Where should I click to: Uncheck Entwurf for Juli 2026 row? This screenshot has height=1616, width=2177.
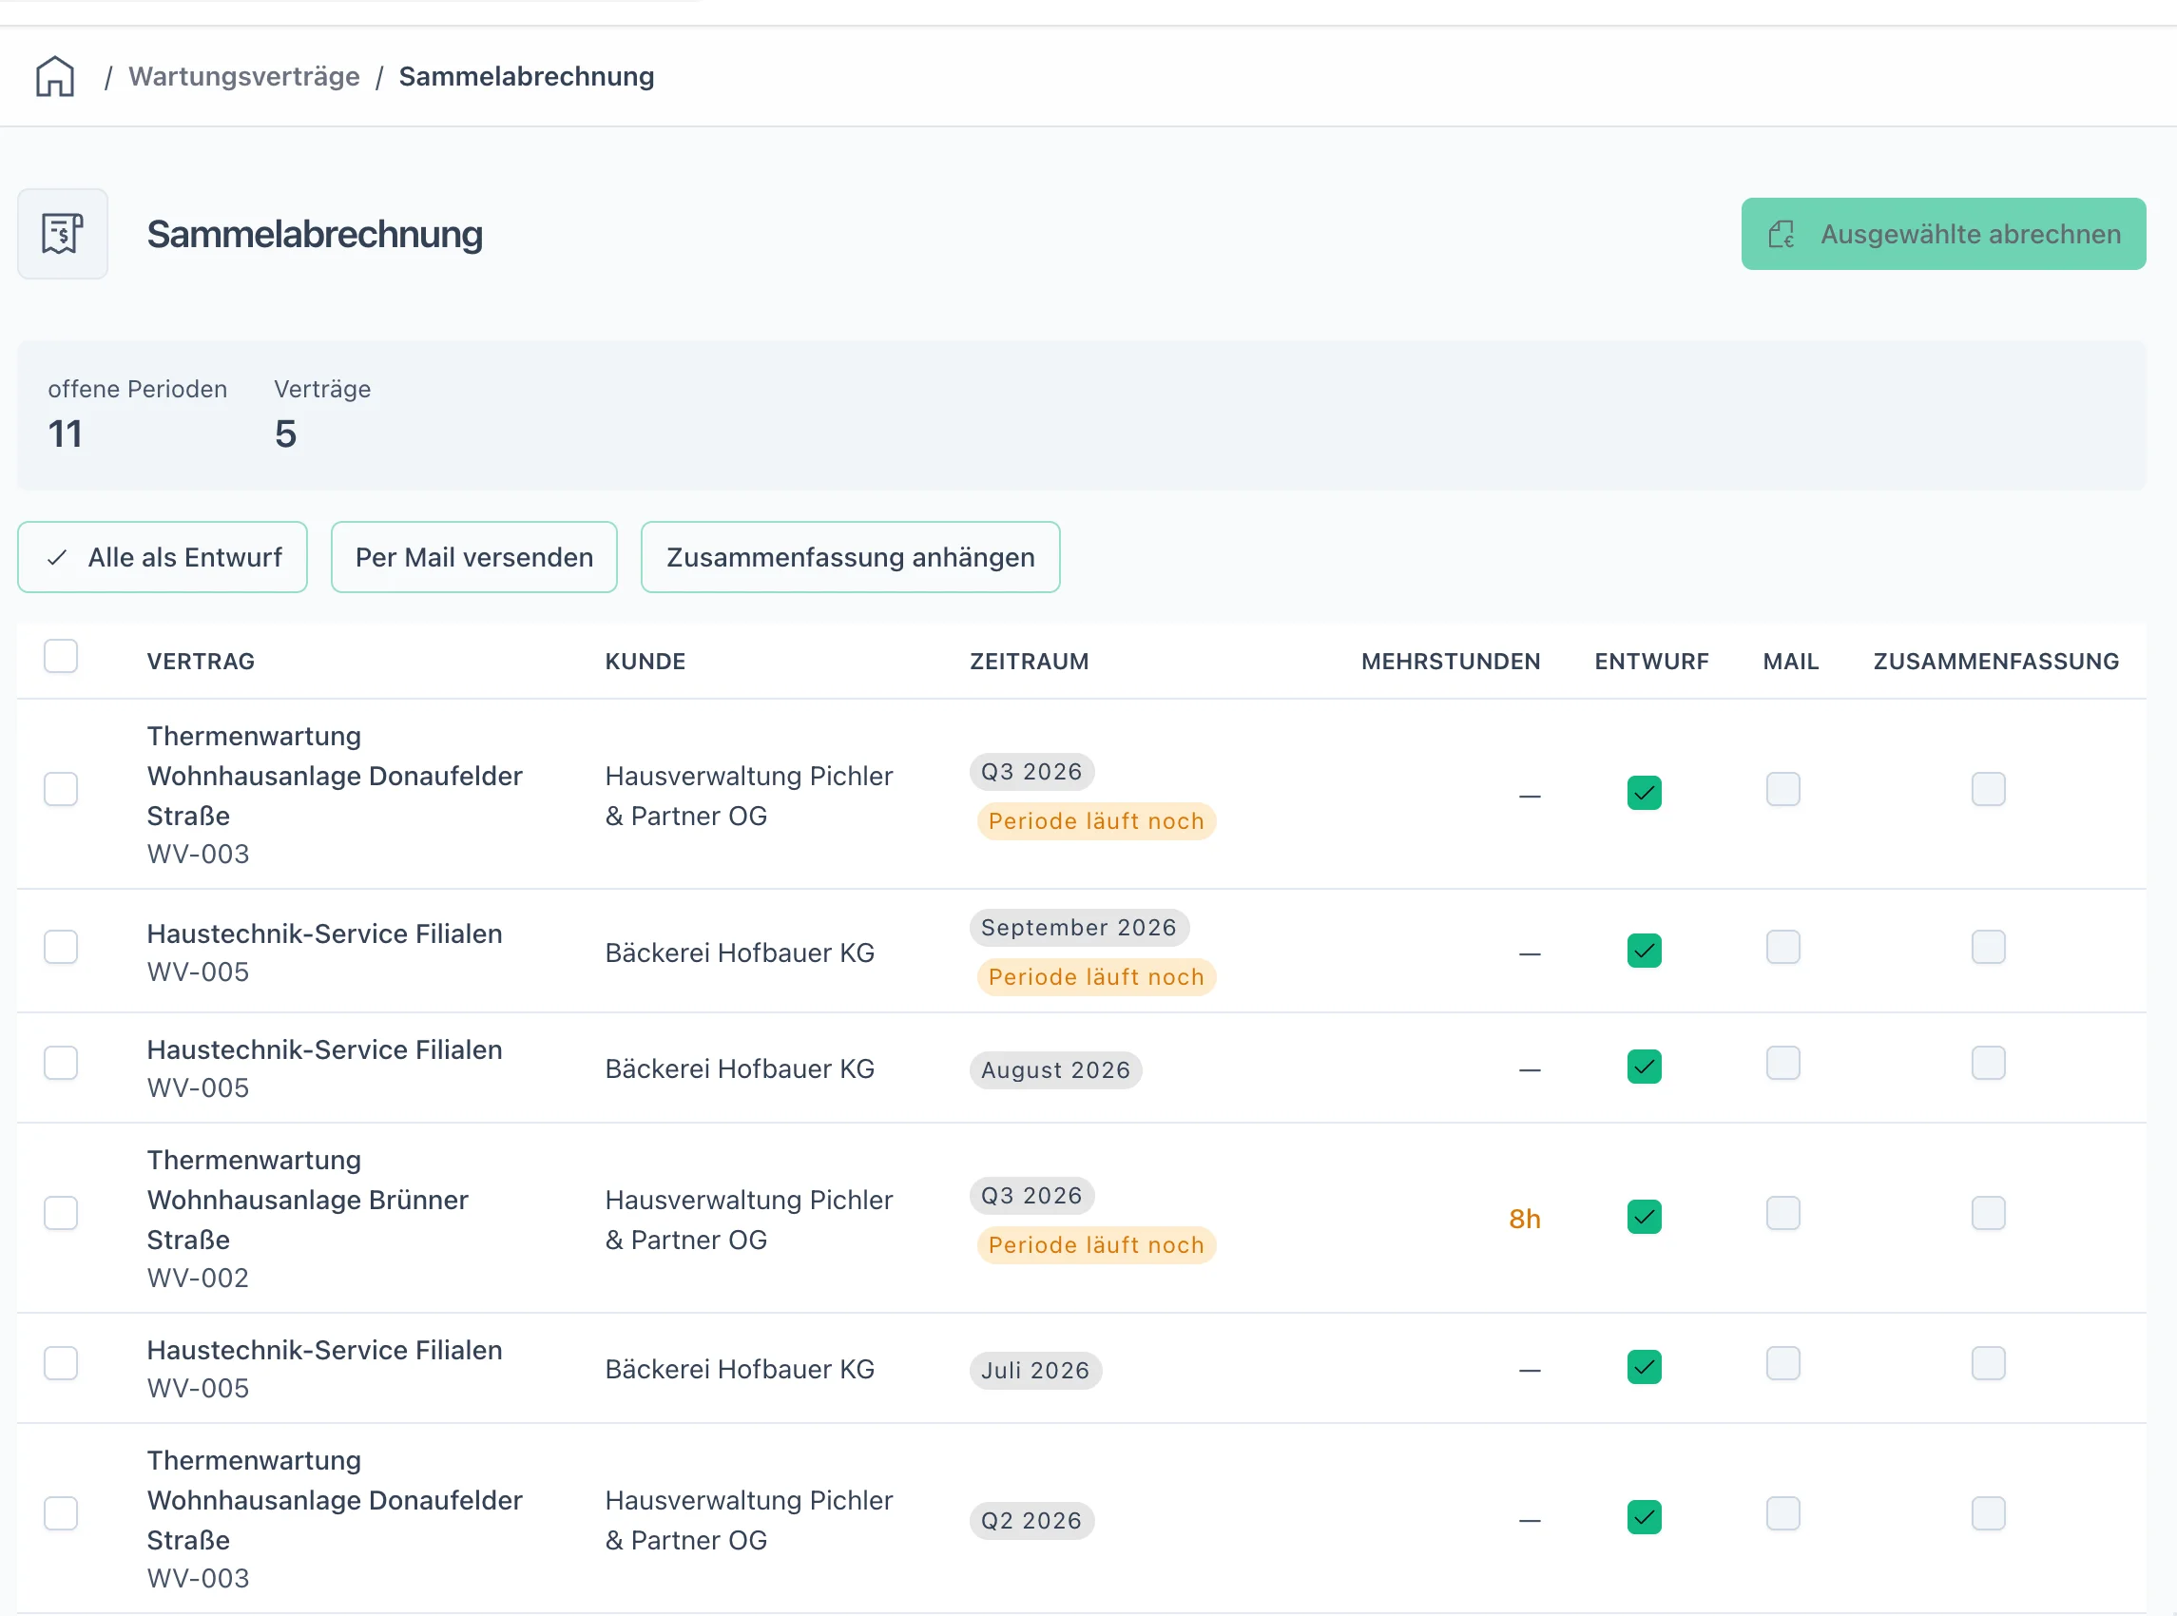pyautogui.click(x=1645, y=1368)
